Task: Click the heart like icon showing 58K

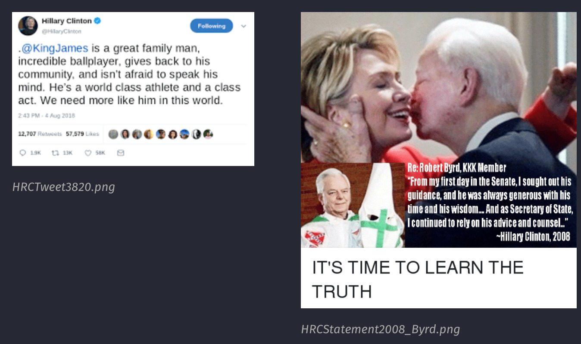Action: click(88, 153)
